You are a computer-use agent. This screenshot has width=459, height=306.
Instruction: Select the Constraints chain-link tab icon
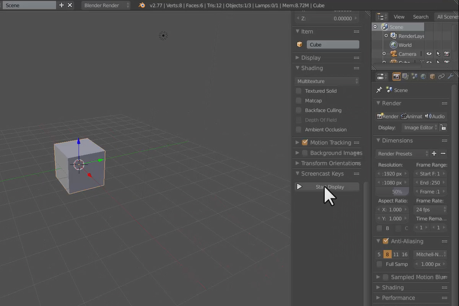441,76
